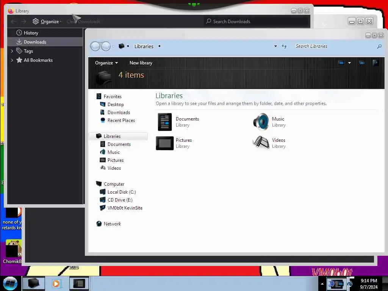
Task: Open media player taskbar icon
Action: tap(56, 283)
